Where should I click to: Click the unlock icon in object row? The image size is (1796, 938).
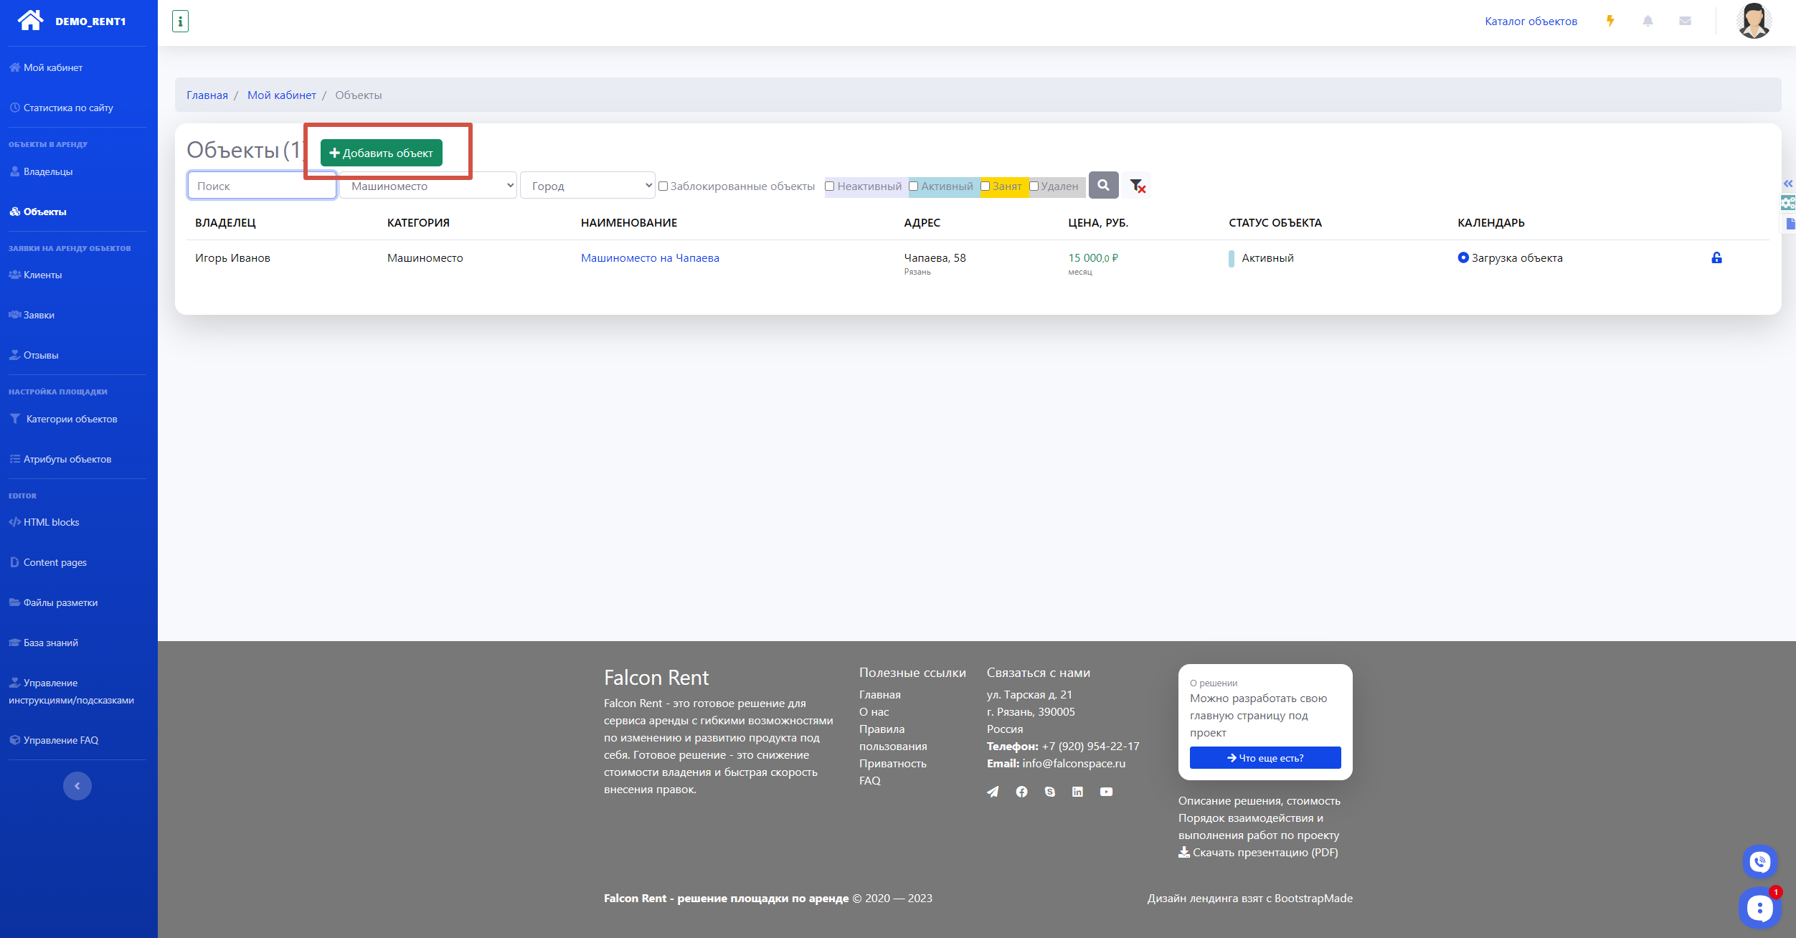[1716, 257]
